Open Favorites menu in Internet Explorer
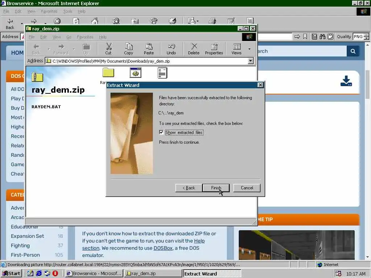The height and width of the screenshot is (278, 371). pyautogui.click(x=49, y=11)
